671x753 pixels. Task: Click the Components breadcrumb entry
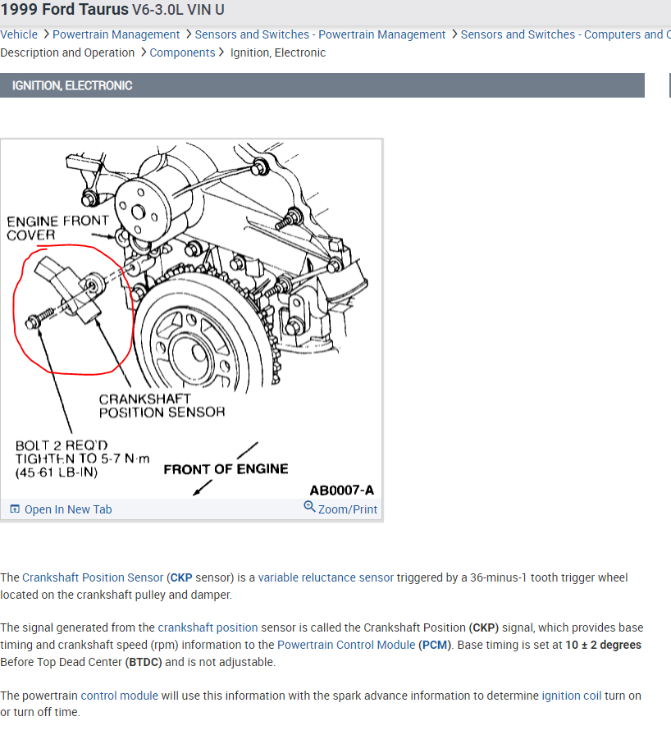(x=182, y=52)
